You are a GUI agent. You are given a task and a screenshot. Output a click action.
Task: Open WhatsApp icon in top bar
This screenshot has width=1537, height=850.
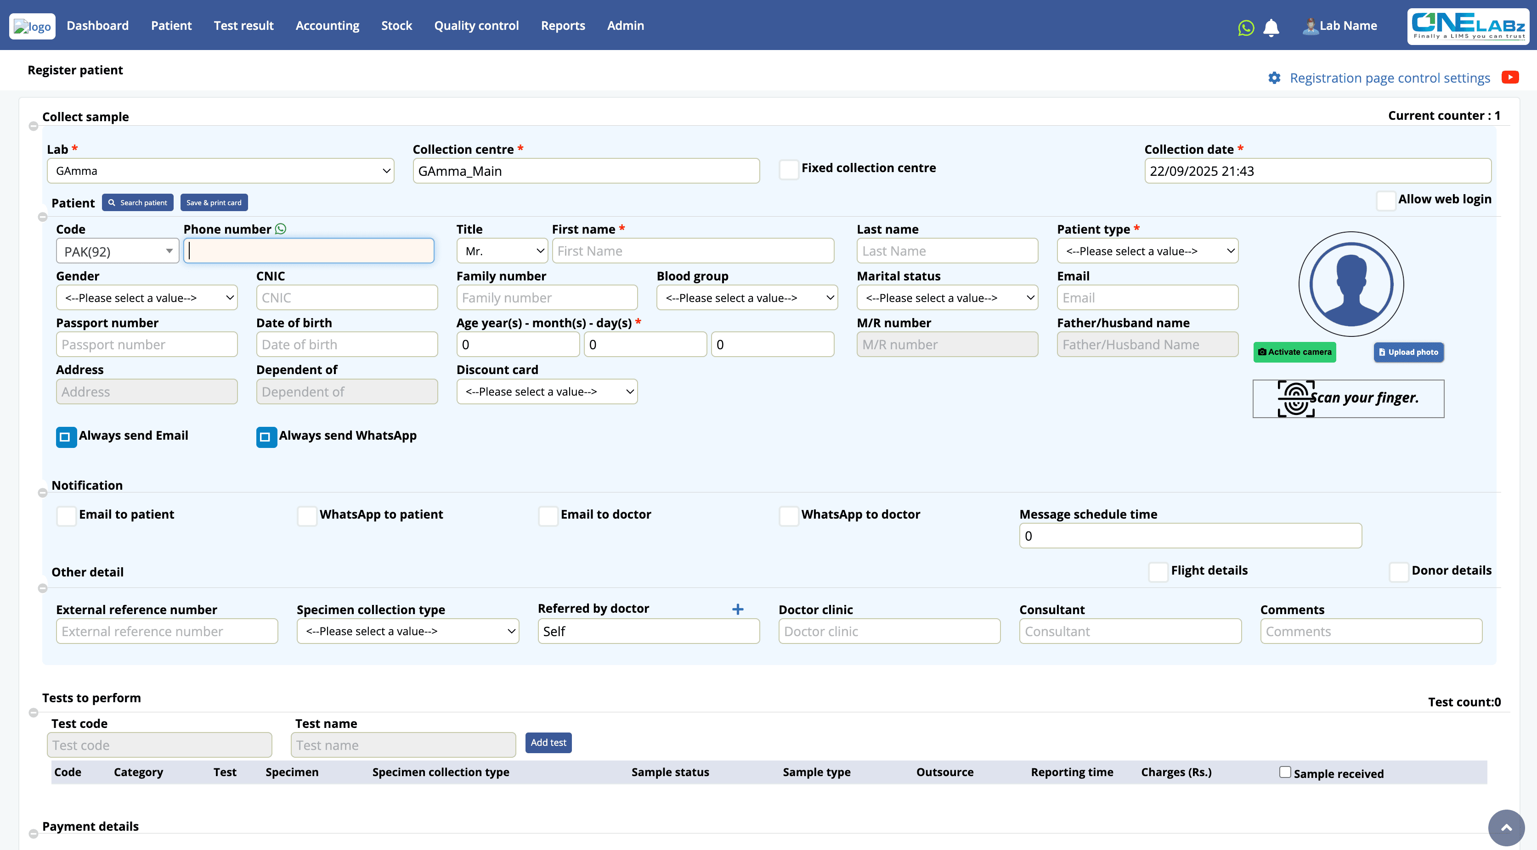tap(1246, 28)
